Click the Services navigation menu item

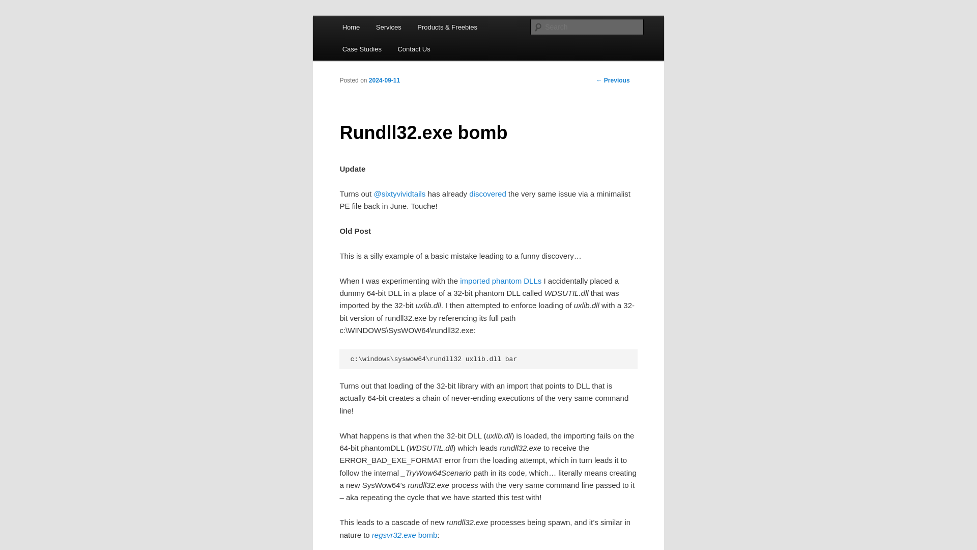tap(388, 28)
